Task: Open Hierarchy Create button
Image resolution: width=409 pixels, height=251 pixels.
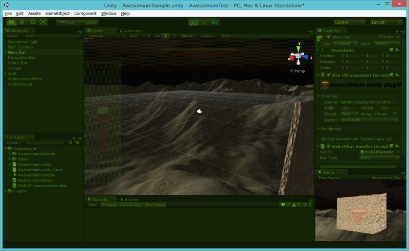Action: (x=13, y=36)
